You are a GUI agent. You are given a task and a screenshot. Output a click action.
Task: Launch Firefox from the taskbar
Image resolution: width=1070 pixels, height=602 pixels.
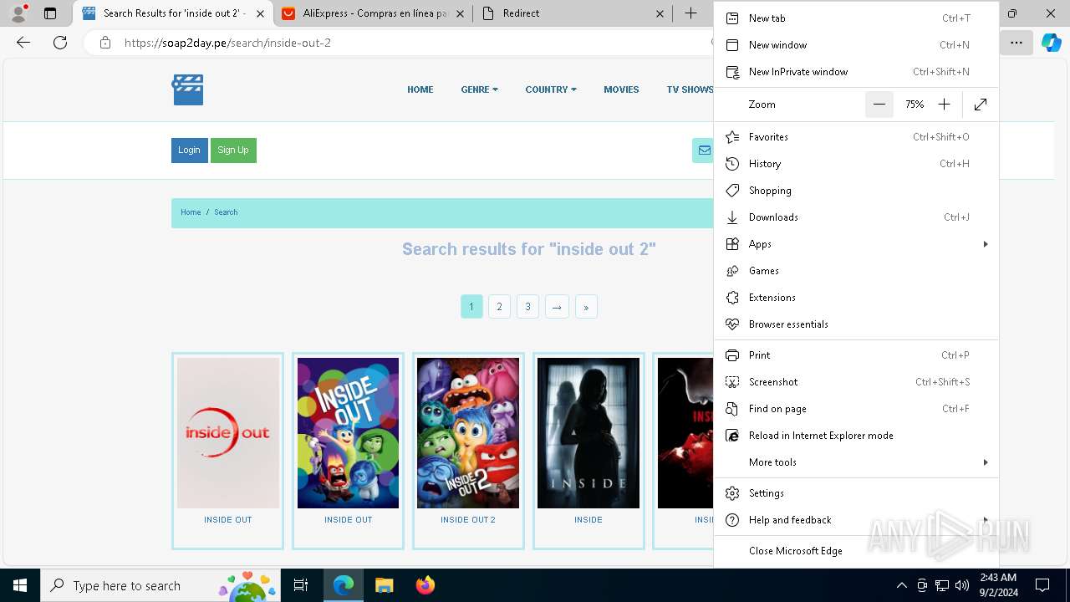425,585
